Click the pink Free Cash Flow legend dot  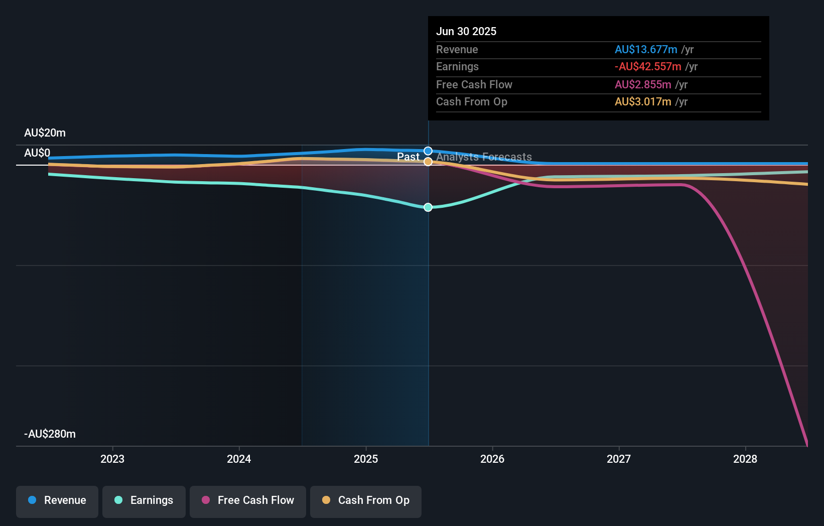coord(206,500)
